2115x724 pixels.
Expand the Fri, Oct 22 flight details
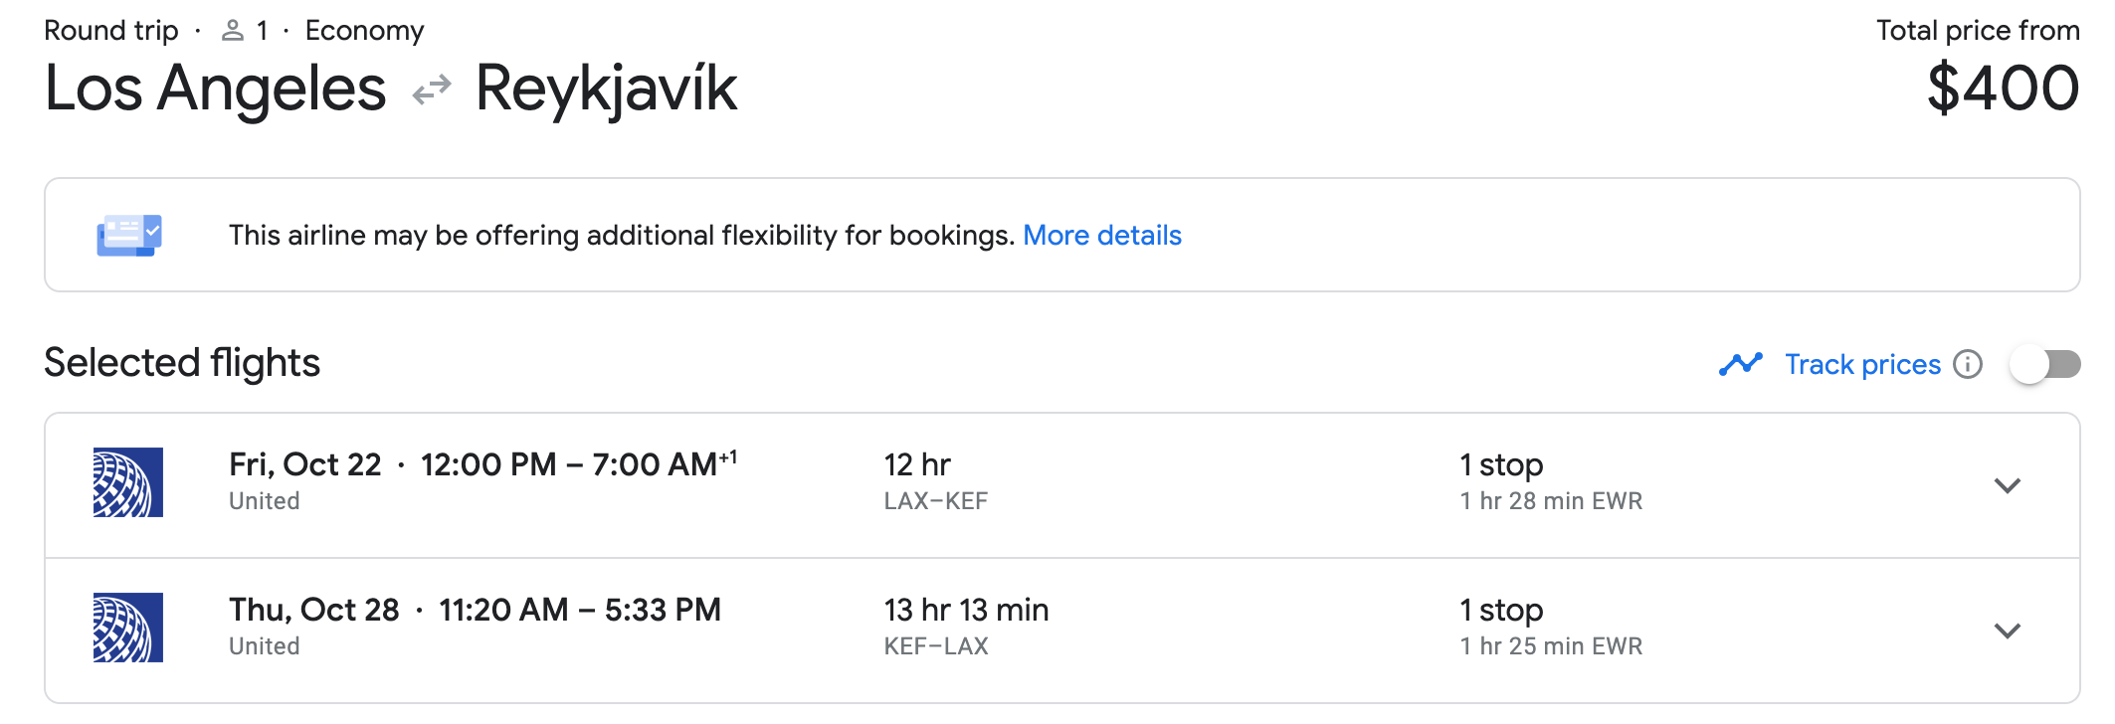tap(2007, 485)
